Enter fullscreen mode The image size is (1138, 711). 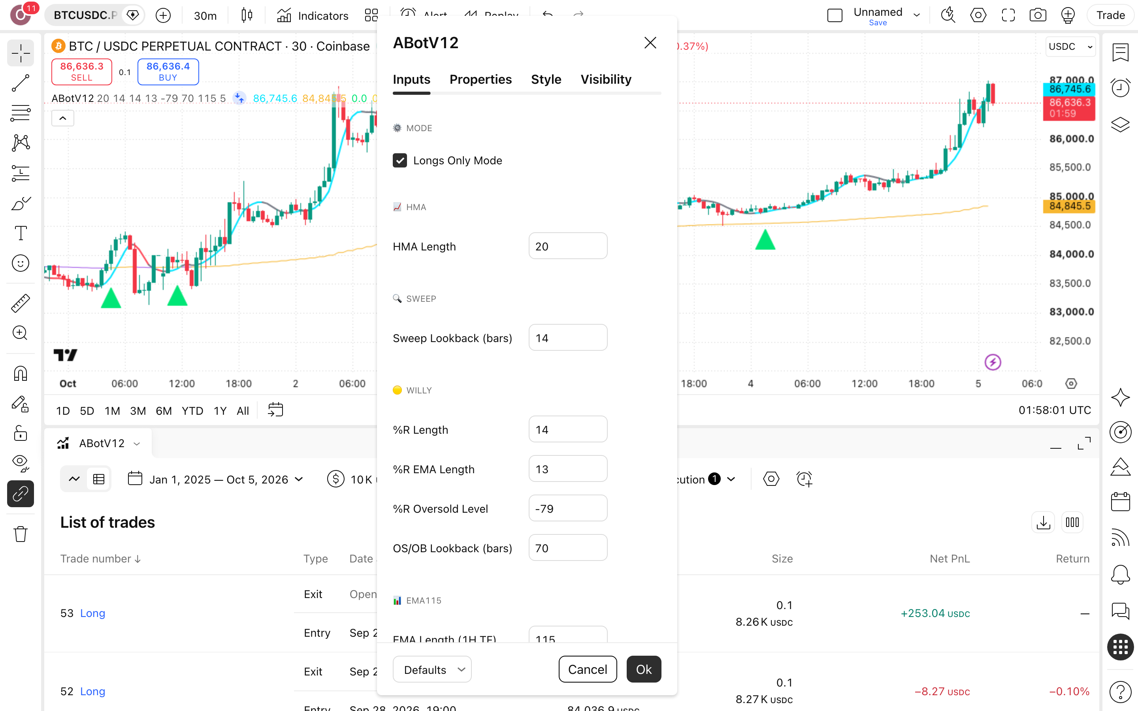click(1008, 15)
